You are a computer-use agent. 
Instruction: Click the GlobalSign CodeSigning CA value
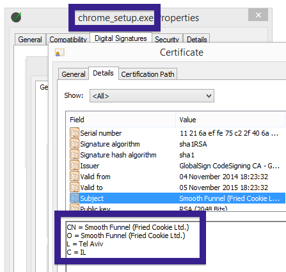[230, 166]
